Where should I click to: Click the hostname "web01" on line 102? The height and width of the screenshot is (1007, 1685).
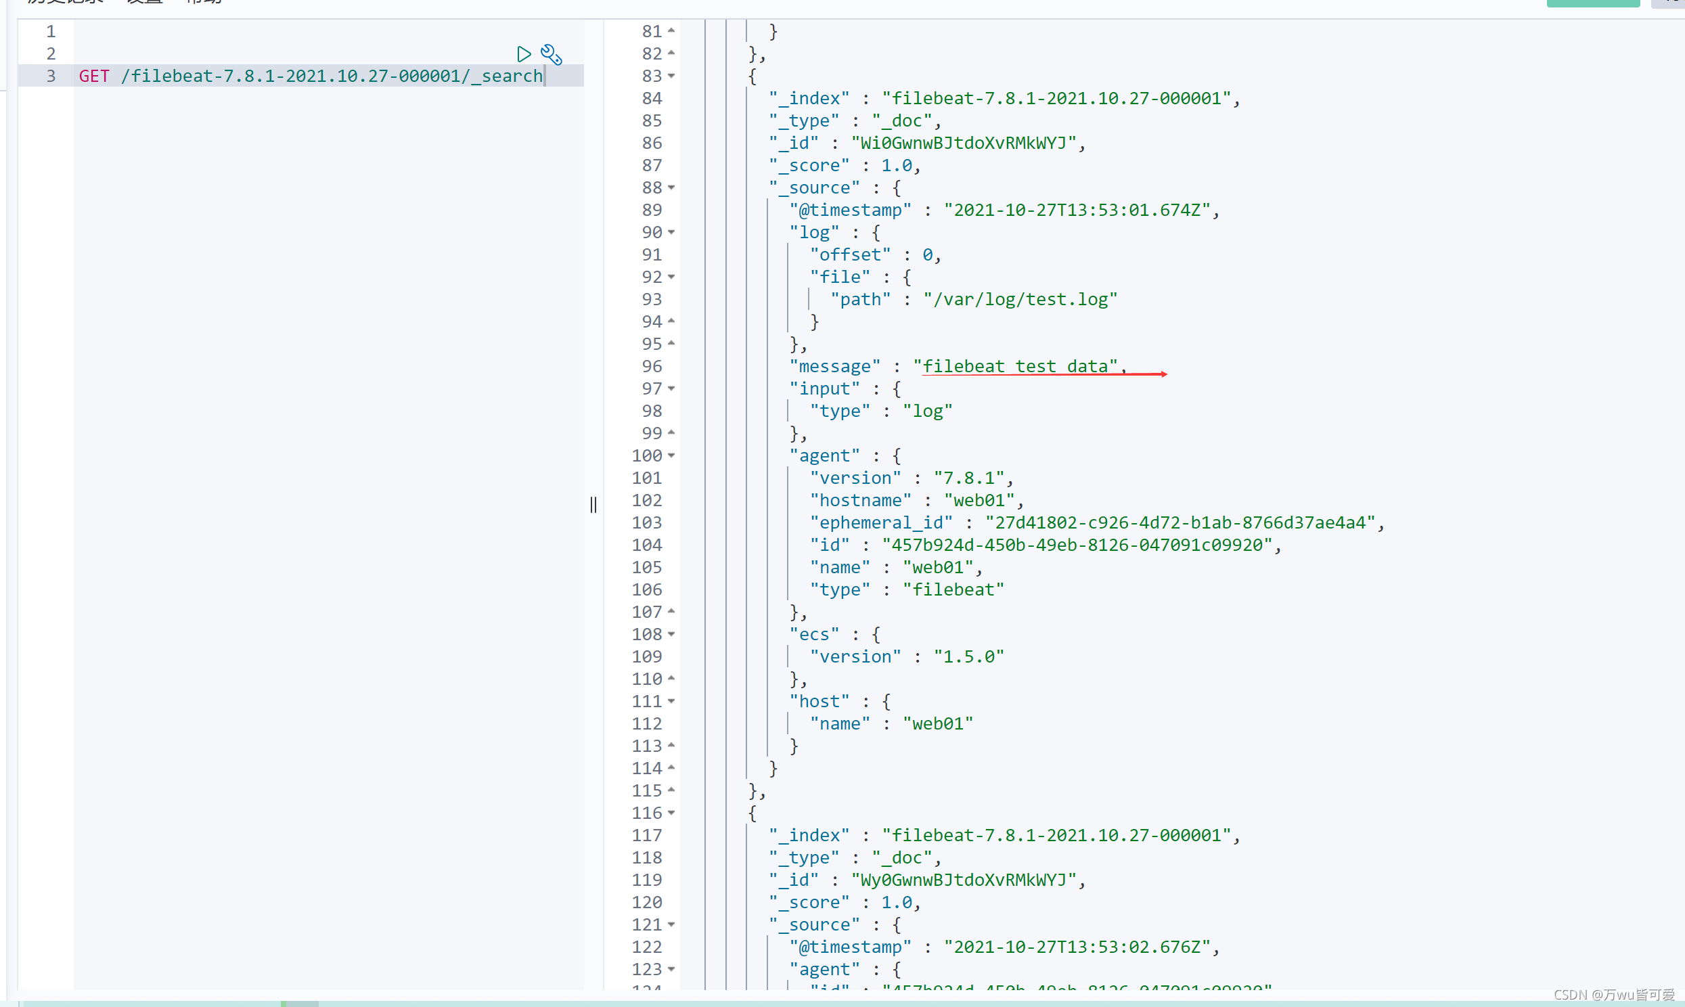coord(979,500)
